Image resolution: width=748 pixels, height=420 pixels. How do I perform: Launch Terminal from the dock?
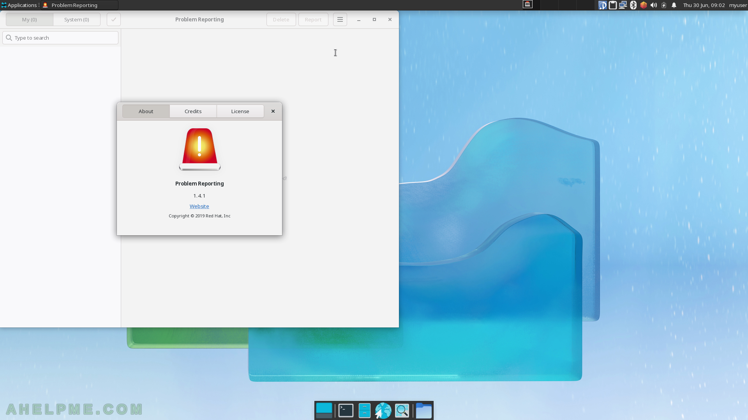[x=346, y=411]
